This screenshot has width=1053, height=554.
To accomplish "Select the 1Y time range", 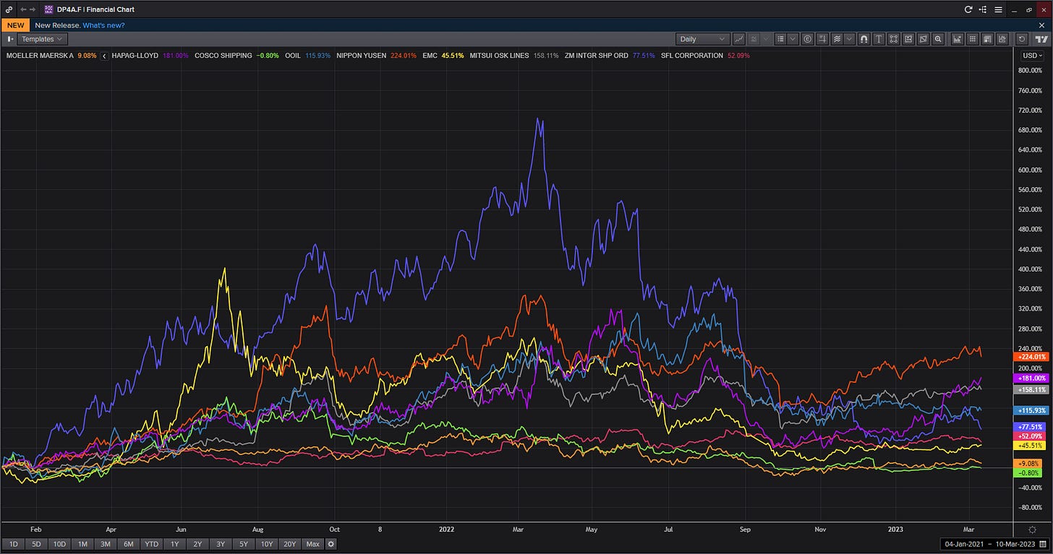I will click(x=175, y=544).
